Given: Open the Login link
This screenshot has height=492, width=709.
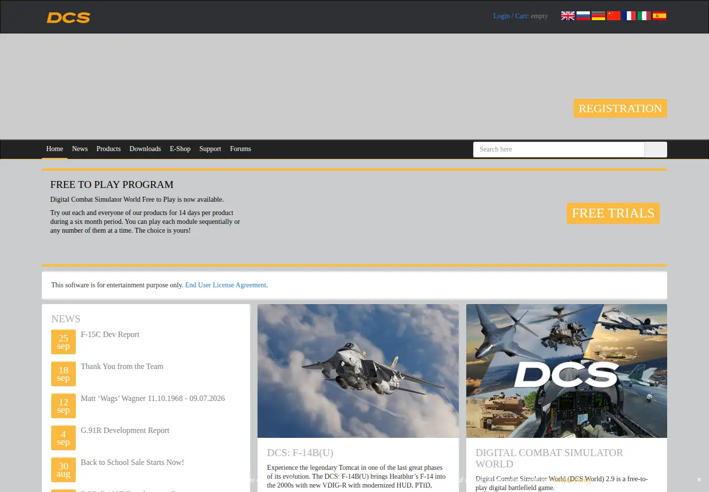Looking at the screenshot, I should coord(501,16).
